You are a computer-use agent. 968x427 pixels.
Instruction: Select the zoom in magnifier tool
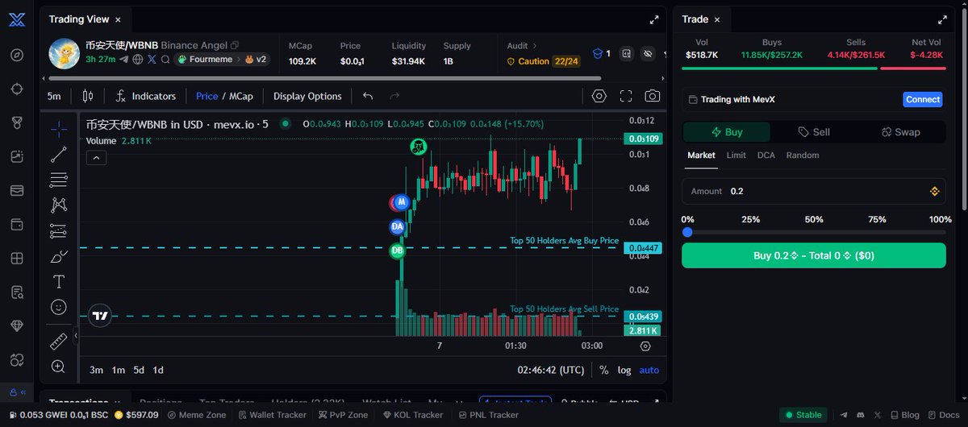click(58, 367)
